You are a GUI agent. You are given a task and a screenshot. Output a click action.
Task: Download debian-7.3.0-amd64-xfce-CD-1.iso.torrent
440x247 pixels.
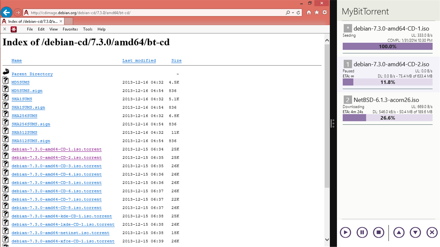point(63,241)
